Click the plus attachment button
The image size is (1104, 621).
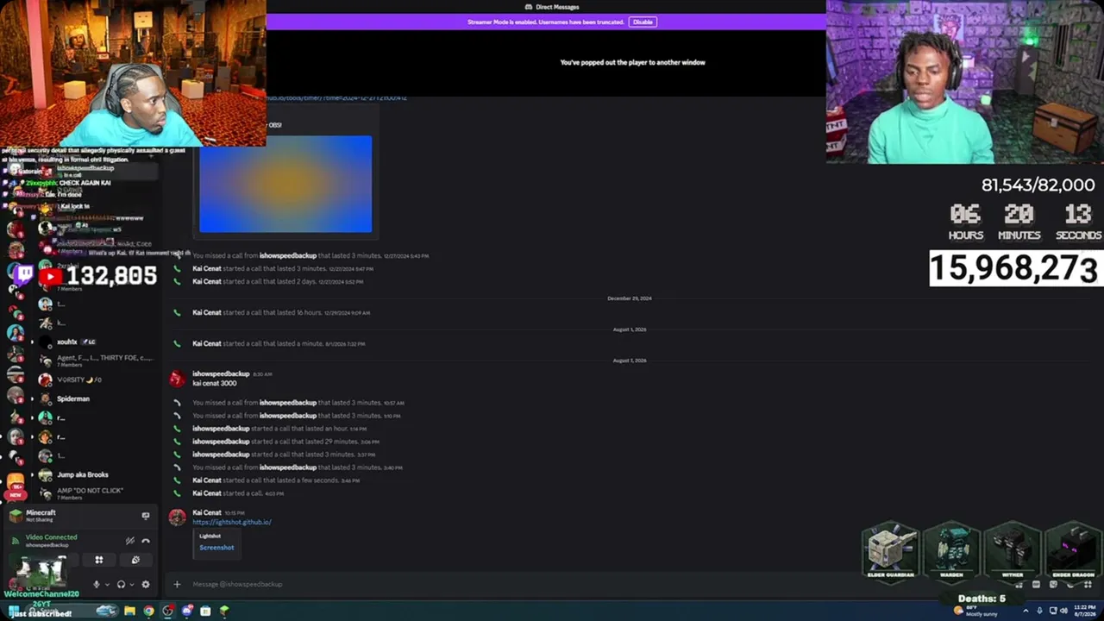[177, 584]
